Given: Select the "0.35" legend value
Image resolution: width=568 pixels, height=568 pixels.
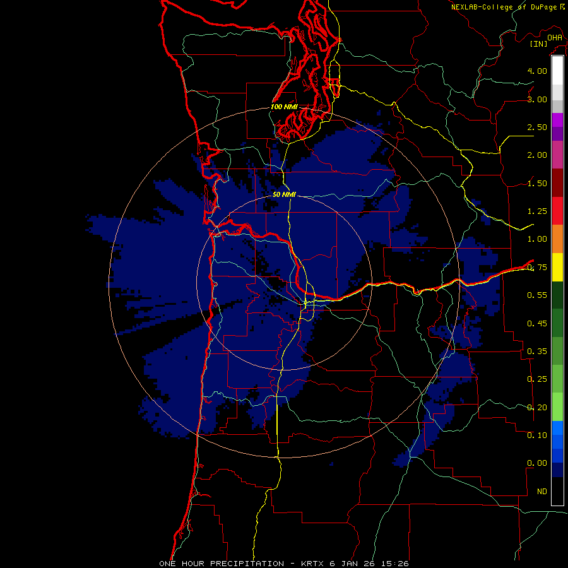Looking at the screenshot, I should (537, 351).
